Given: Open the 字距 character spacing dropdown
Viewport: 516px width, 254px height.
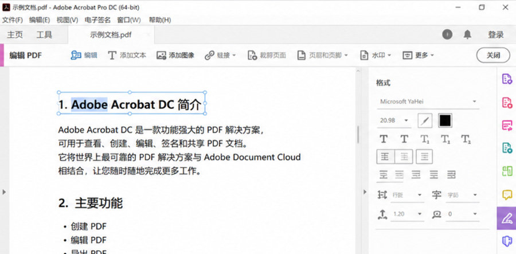Looking at the screenshot, I should click(x=462, y=195).
